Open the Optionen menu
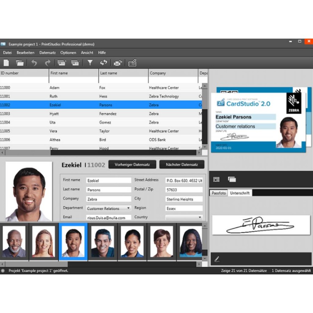The width and height of the screenshot is (313, 313). tap(68, 53)
